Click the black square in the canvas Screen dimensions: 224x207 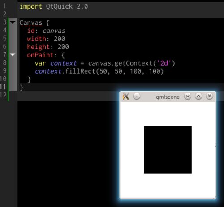[168, 150]
